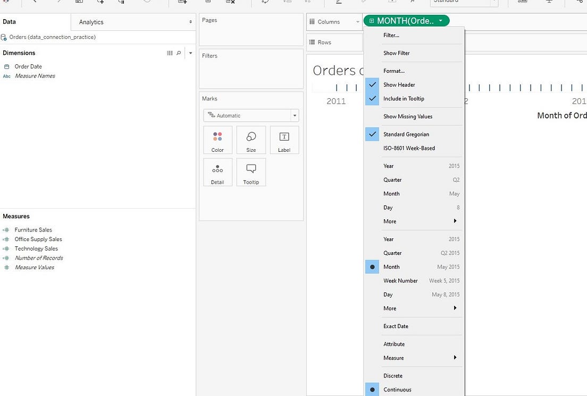587x396 pixels.
Task: Select Month May date part
Action: [x=414, y=194]
